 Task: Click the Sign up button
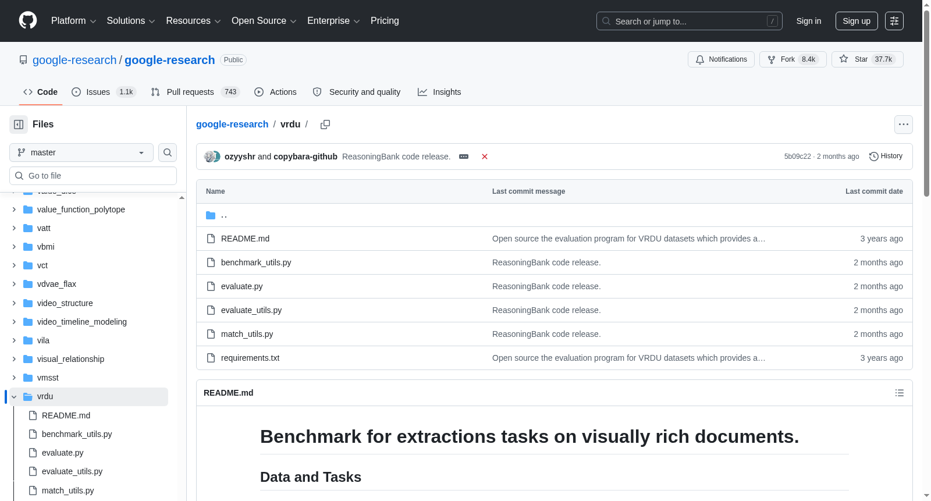pos(857,21)
